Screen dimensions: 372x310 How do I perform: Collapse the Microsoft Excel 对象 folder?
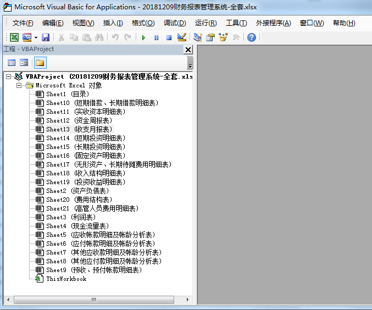(19, 85)
